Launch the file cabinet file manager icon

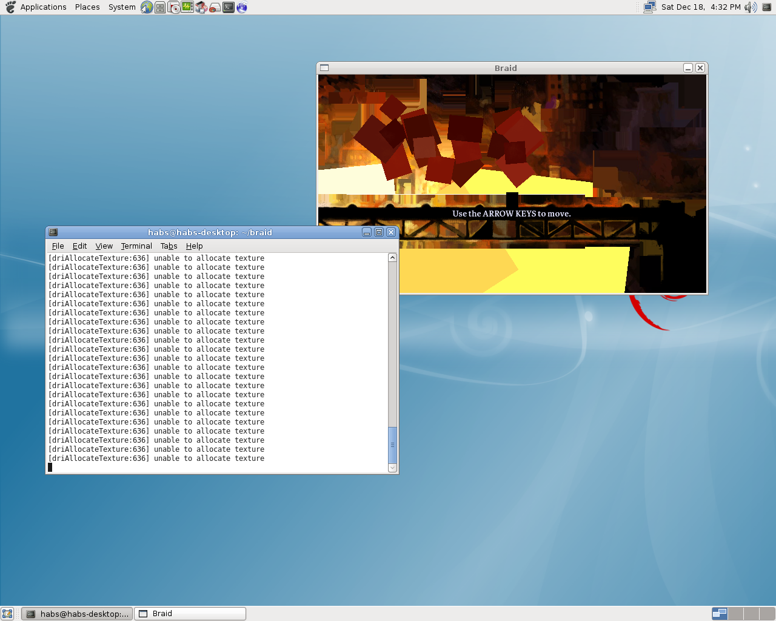tap(160, 7)
